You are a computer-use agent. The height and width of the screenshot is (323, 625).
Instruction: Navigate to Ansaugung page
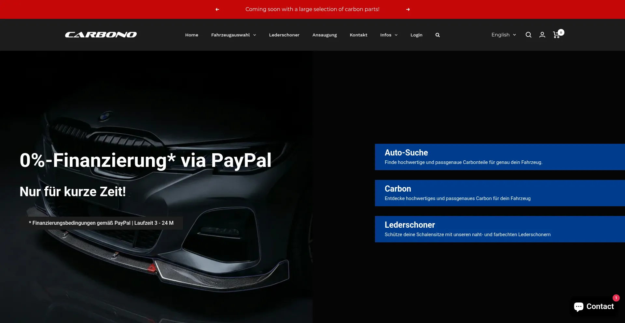click(x=325, y=35)
